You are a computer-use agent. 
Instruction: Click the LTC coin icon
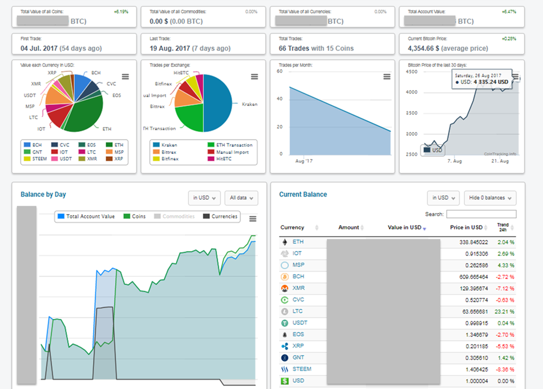[285, 311]
